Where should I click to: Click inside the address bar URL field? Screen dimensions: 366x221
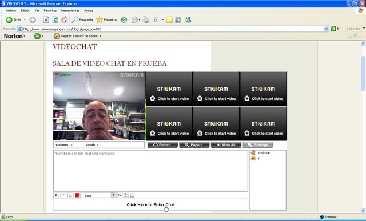[x=173, y=29]
